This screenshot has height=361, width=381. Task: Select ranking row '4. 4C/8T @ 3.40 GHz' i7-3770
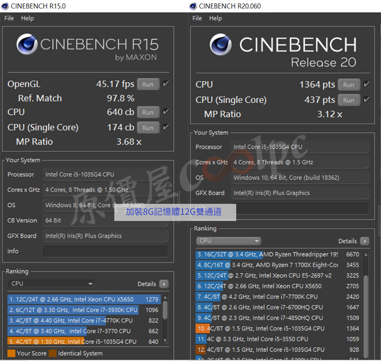click(84, 331)
